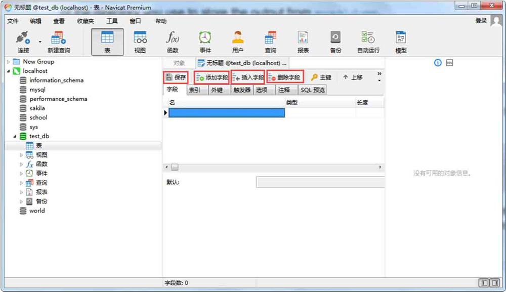506x292 pixels.
Task: Open the 查看 menu
Action: [x=59, y=21]
